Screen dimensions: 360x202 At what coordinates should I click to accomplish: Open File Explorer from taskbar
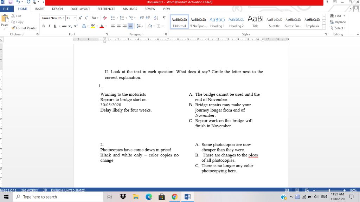click(136, 197)
